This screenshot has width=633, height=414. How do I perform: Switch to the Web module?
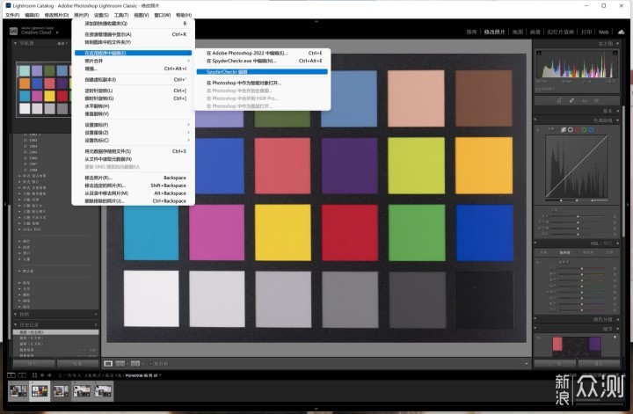point(603,32)
